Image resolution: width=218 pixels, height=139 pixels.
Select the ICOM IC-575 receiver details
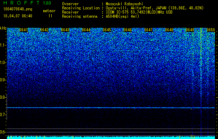139,12
